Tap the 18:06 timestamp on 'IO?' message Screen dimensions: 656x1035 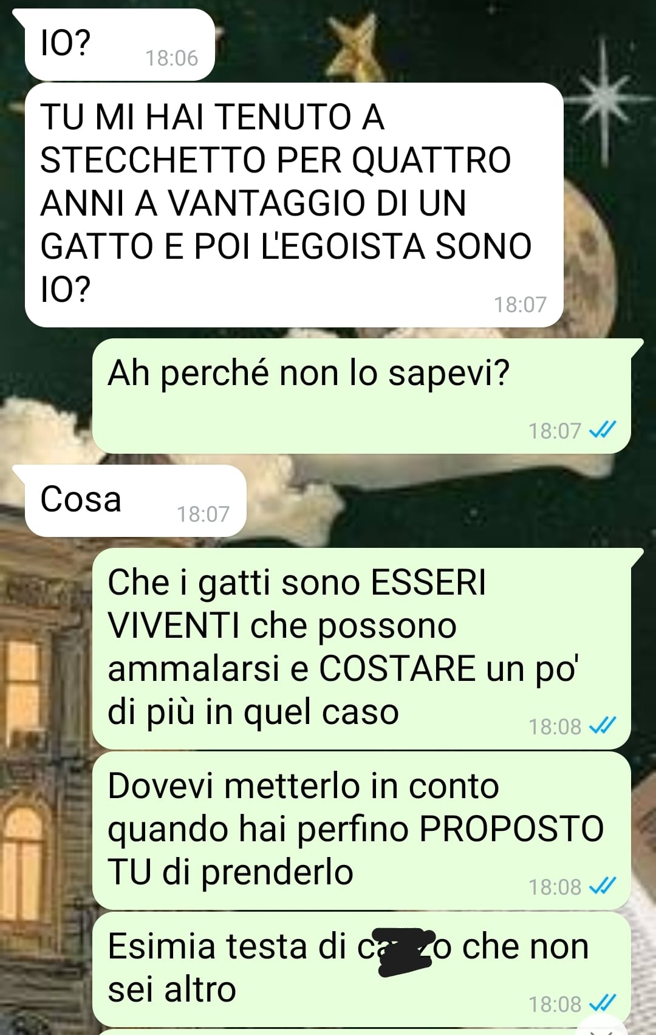point(172,58)
